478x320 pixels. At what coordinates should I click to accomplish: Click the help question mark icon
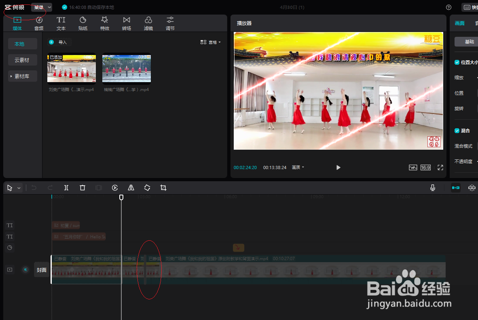coord(449,7)
